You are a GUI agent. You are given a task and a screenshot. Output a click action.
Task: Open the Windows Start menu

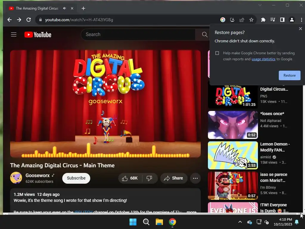133,222
